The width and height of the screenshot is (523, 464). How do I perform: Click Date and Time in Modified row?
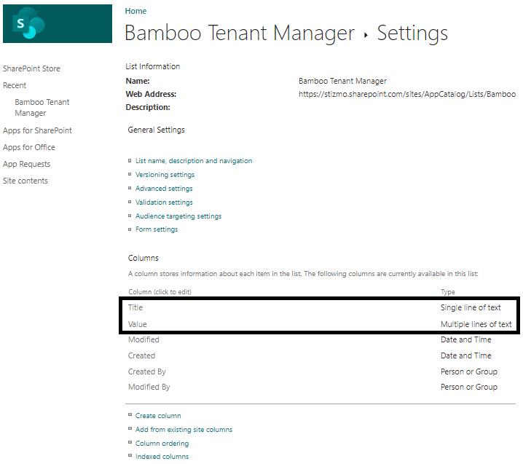pyautogui.click(x=466, y=339)
